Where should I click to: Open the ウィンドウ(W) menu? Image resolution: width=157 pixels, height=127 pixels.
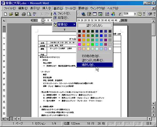(x=98, y=8)
